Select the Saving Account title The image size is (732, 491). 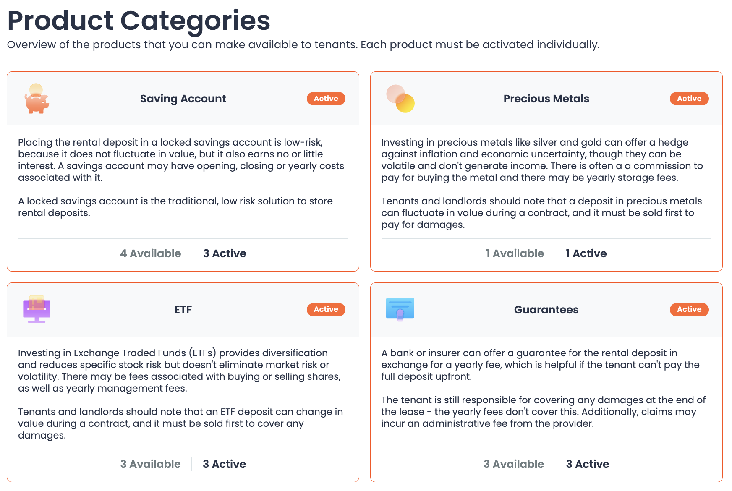tap(183, 99)
